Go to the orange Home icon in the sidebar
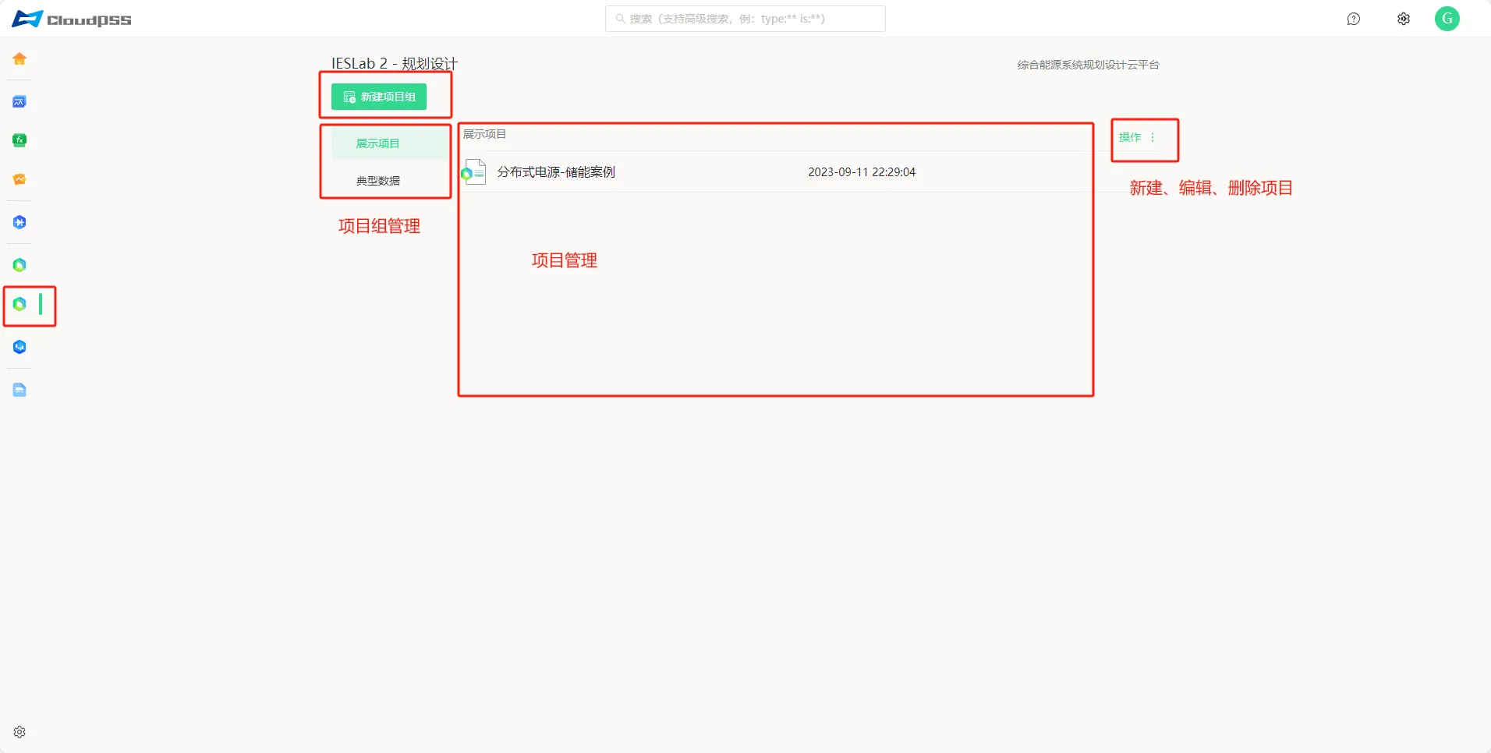Viewport: 1491px width, 753px height. tap(19, 58)
